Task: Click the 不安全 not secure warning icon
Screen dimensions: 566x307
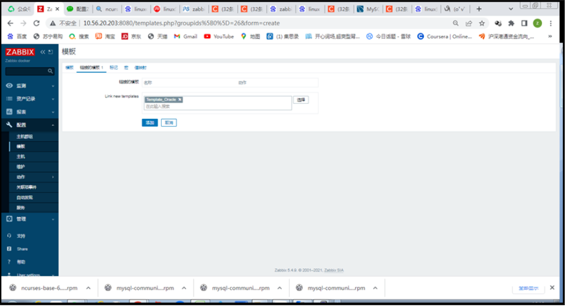Action: click(53, 23)
